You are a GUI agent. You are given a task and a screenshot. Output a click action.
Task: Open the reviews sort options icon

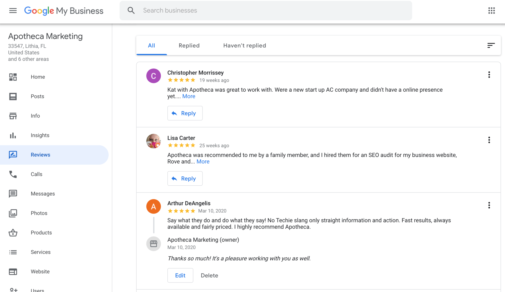491,46
